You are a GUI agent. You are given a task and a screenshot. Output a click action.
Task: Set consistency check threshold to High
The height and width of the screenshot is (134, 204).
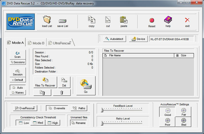[x=53, y=123]
